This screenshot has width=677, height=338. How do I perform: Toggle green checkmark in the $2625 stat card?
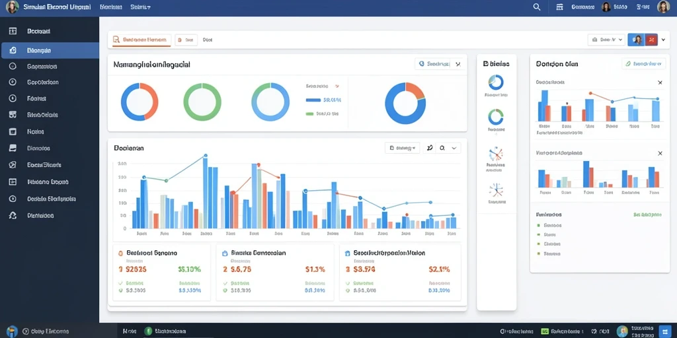click(120, 284)
